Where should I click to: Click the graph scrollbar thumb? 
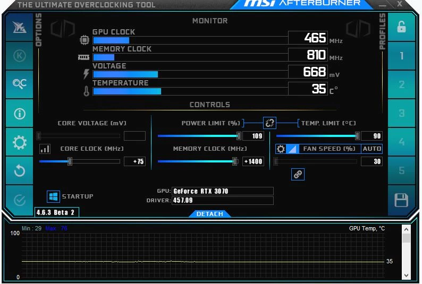tap(406, 238)
